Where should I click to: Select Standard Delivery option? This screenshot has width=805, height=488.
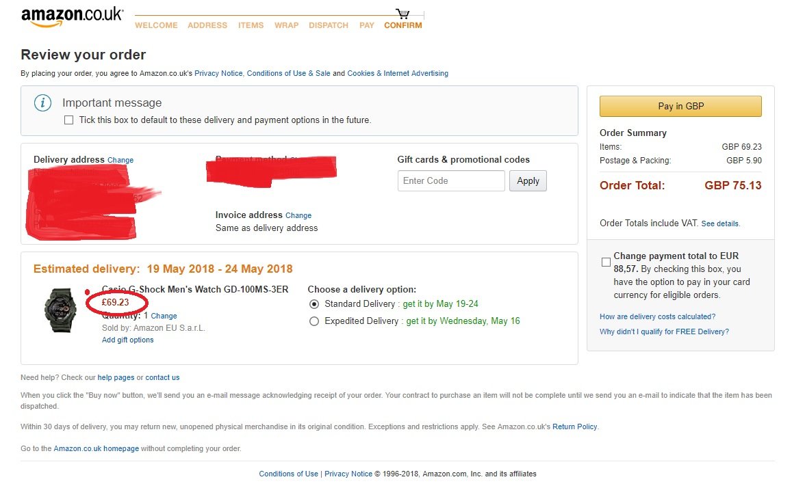[314, 304]
